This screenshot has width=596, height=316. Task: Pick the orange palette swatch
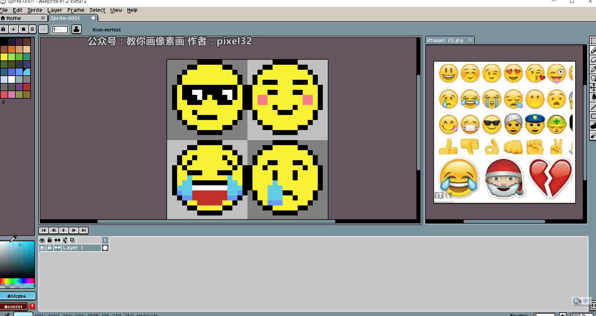click(12, 49)
